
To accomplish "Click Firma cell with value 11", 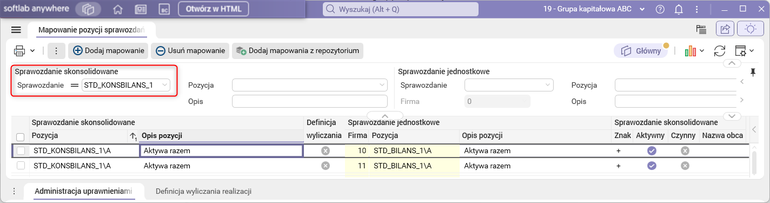I will 357,166.
